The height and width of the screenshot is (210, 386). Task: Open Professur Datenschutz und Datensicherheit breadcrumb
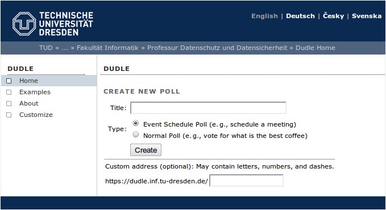point(217,48)
